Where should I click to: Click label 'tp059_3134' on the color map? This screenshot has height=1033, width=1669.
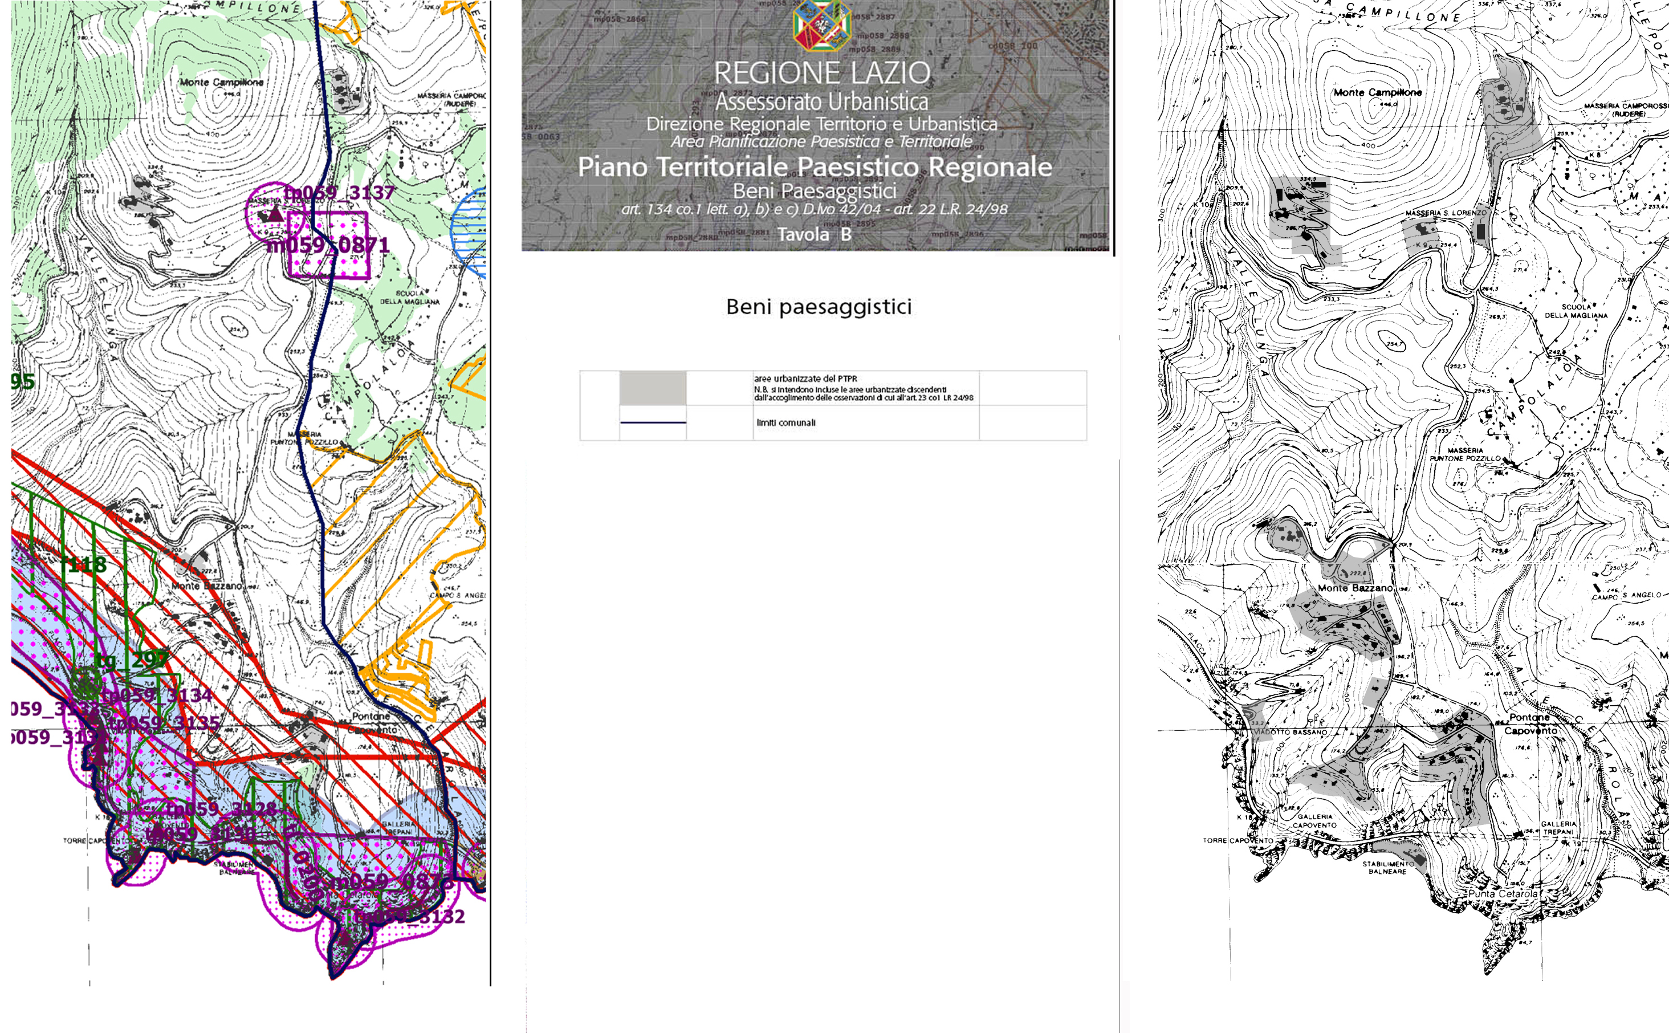tap(158, 696)
